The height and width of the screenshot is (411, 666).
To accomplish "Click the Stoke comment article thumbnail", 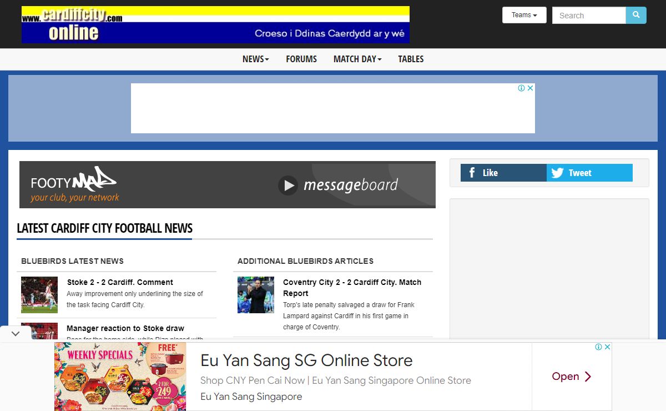I will pos(39,295).
